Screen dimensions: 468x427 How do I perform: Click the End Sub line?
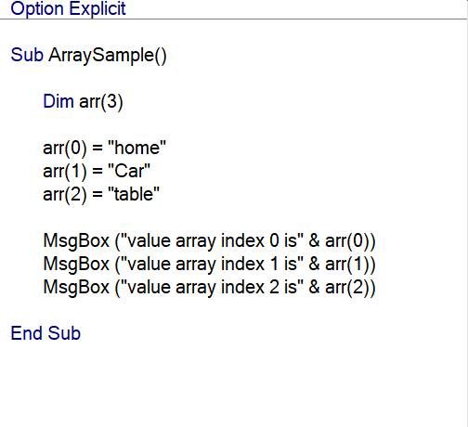(x=45, y=333)
